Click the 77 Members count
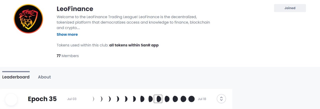320x109 pixels. (x=68, y=56)
